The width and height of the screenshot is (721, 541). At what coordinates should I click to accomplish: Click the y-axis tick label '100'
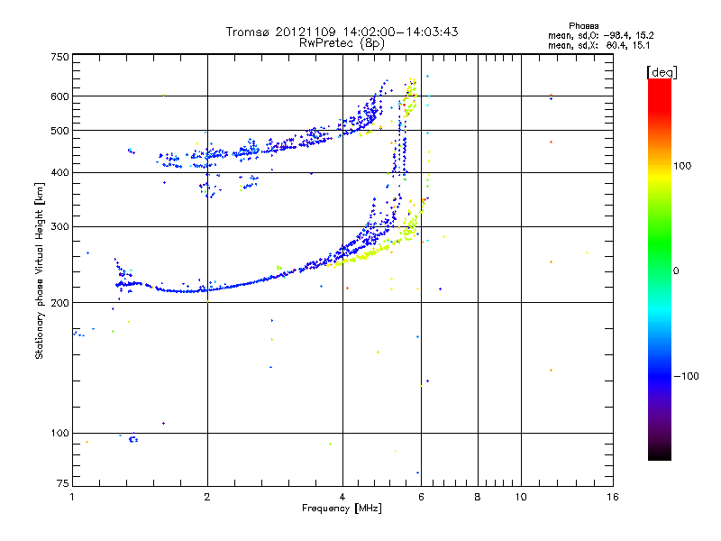[59, 434]
